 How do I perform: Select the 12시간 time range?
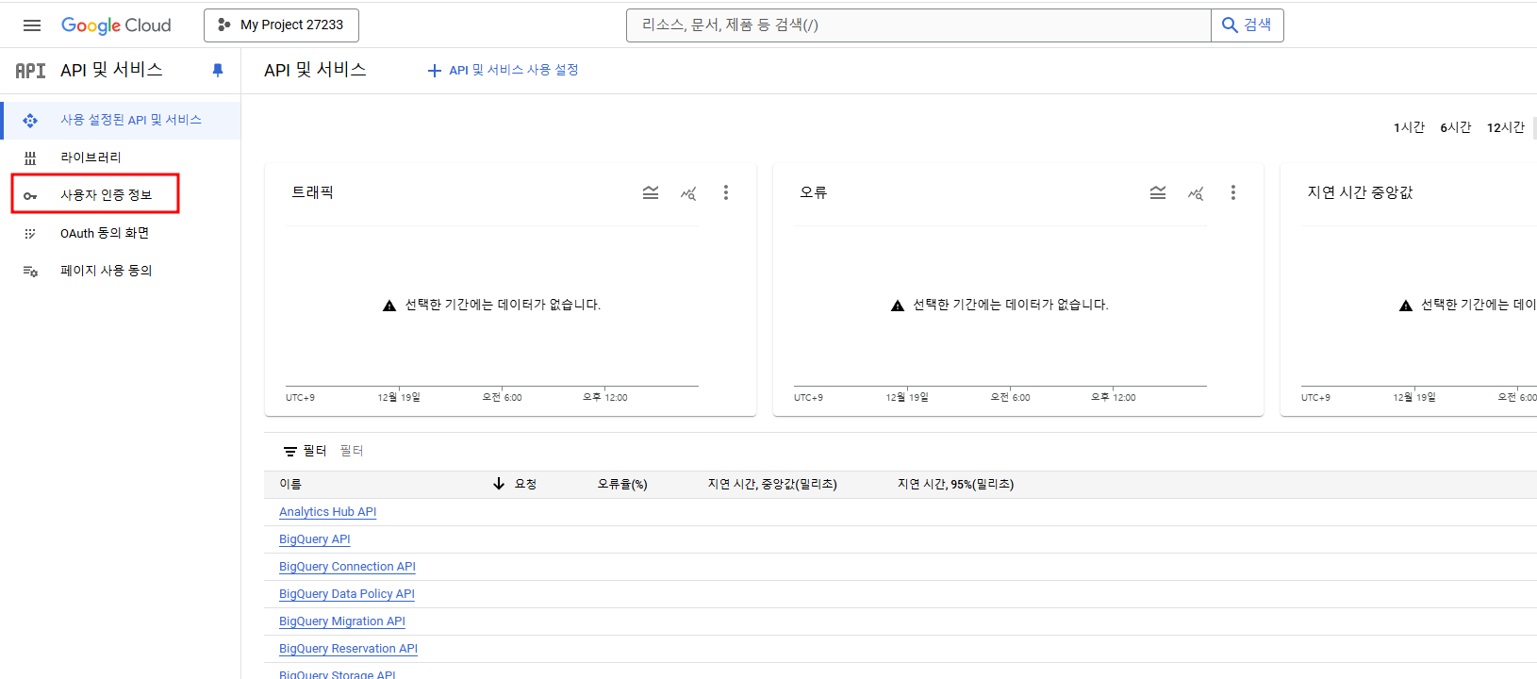point(1505,127)
